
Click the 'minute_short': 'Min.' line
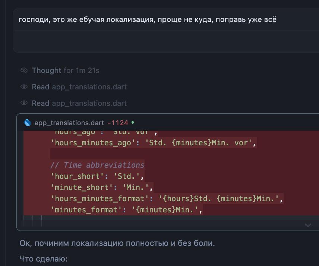102,187
